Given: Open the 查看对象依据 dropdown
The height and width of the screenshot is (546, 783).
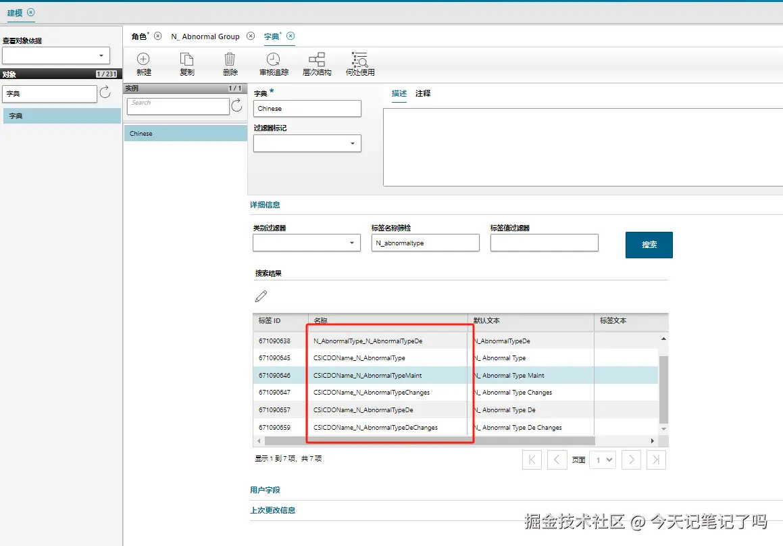Looking at the screenshot, I should 56,55.
